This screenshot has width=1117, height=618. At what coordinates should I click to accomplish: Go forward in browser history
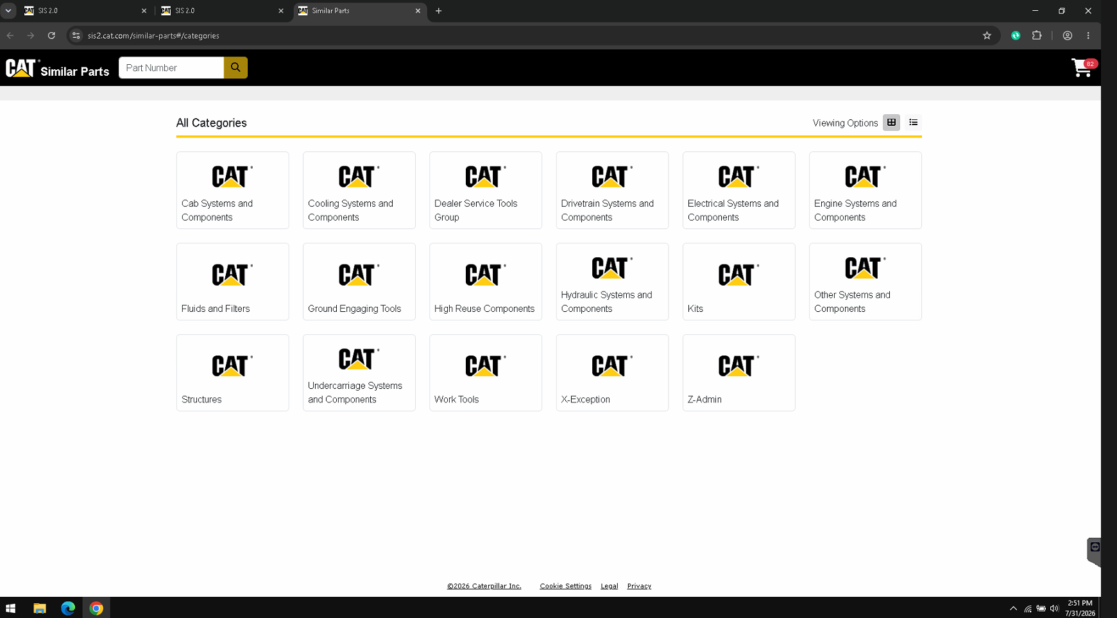tap(31, 35)
